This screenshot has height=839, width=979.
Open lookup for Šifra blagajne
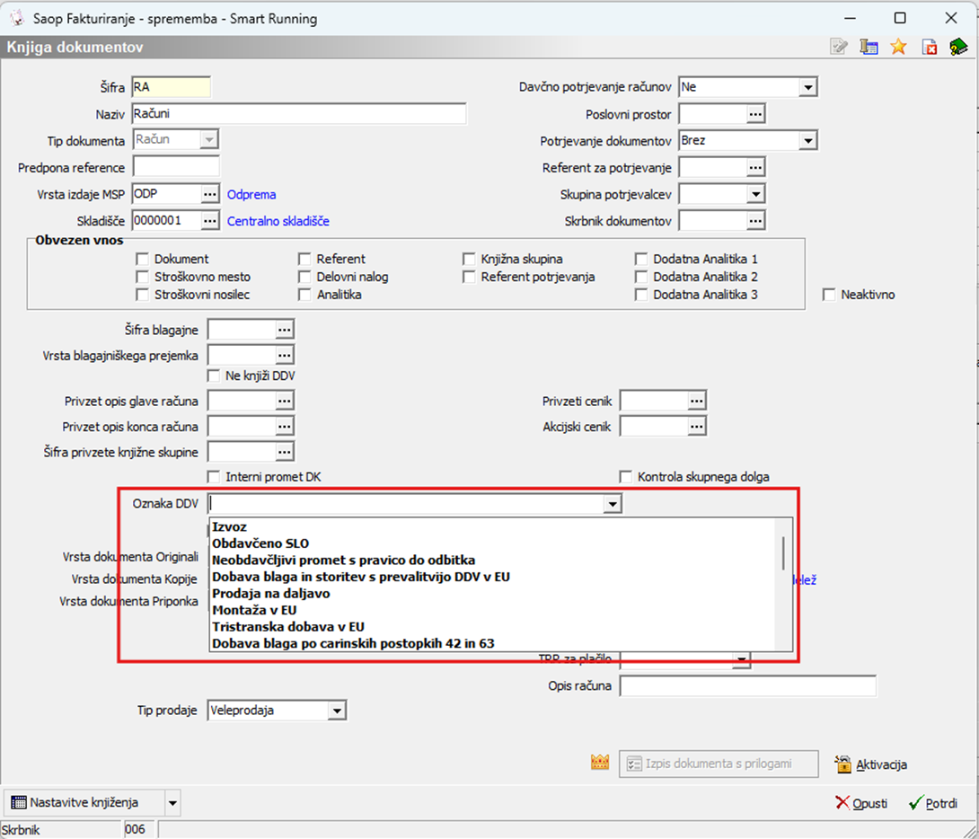[284, 330]
